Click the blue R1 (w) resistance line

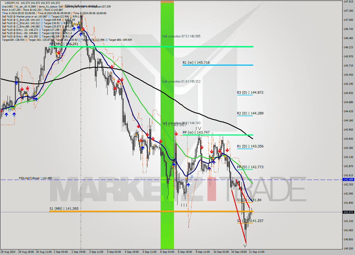pos(218,65)
